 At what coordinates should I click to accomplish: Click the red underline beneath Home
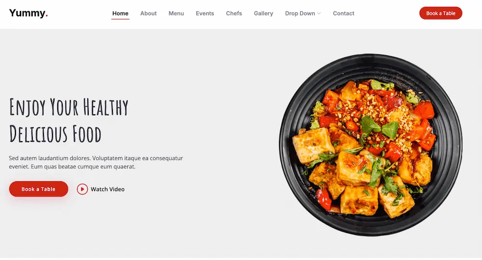pyautogui.click(x=120, y=19)
